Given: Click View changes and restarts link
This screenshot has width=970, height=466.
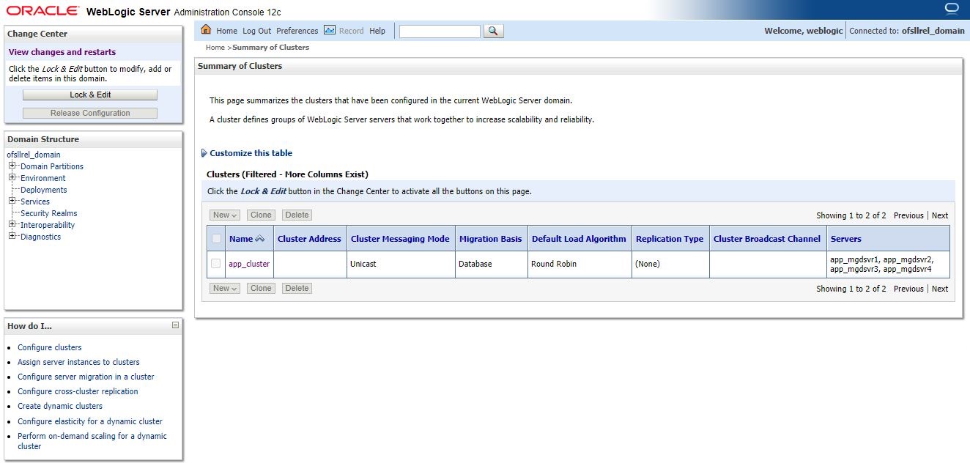Looking at the screenshot, I should 62,52.
